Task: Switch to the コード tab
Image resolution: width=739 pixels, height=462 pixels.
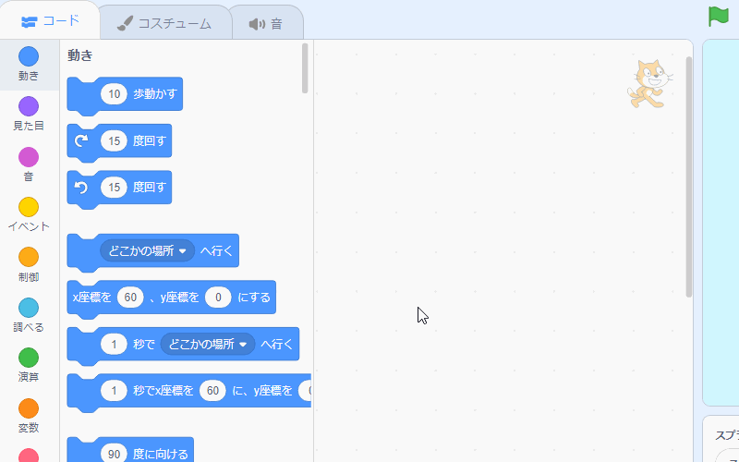Action: pyautogui.click(x=51, y=21)
